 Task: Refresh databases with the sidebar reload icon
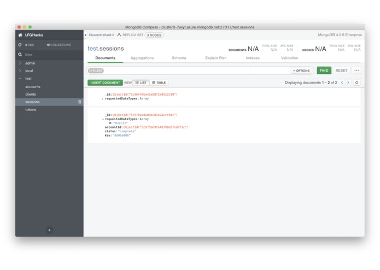tap(20, 45)
